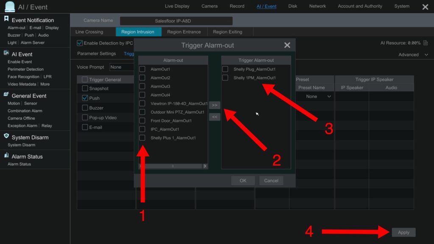Viewport: 434px width, 244px height.
Task: Check the AlarmOut1 checkbox
Action: tap(142, 69)
